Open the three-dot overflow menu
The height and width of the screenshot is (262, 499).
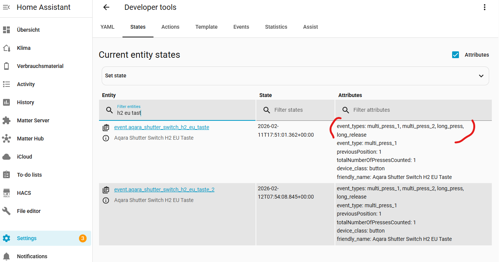[485, 7]
